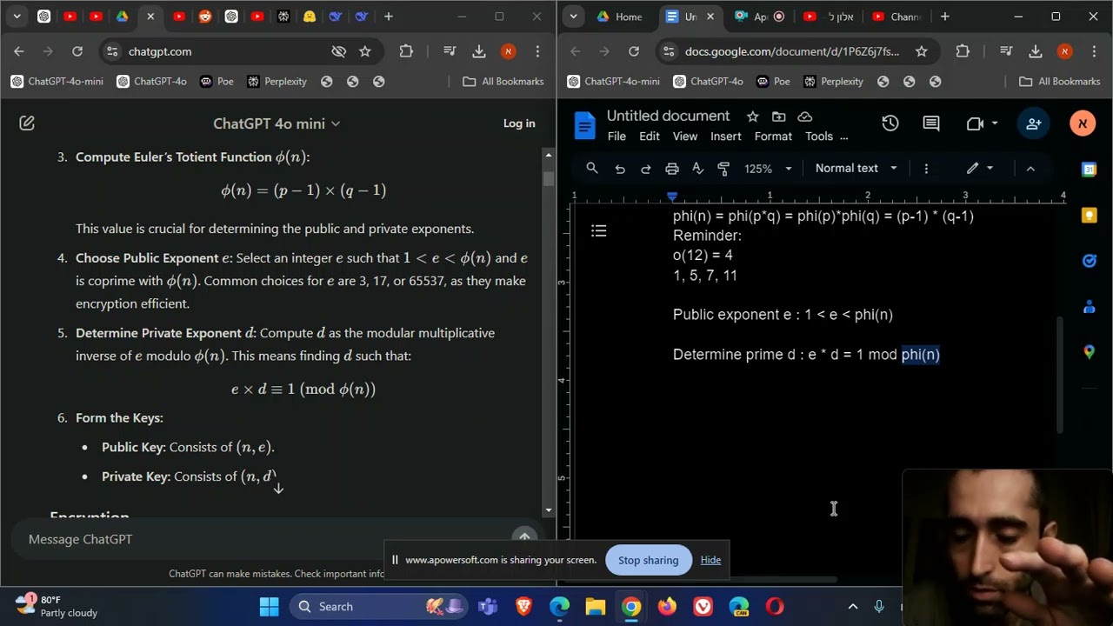Click the undo icon in Docs toolbar
Screen dimensions: 1113x626
point(620,169)
